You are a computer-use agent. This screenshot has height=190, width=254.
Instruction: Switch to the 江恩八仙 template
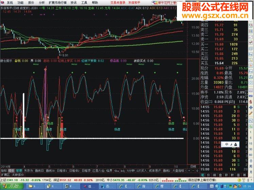98,171
